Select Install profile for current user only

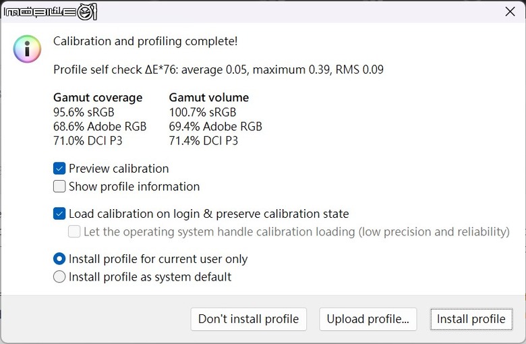[x=59, y=259]
